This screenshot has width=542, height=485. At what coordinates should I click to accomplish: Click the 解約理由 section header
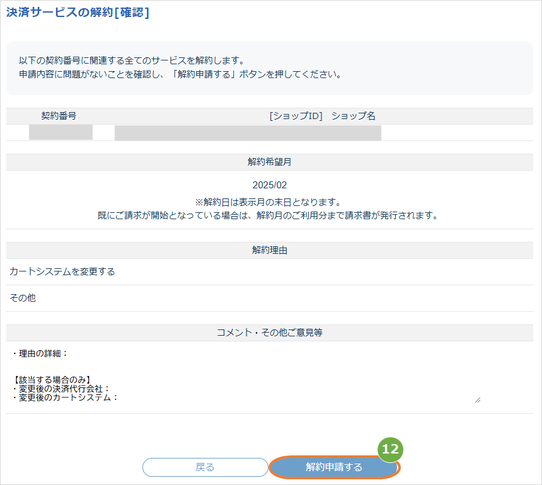(x=270, y=251)
